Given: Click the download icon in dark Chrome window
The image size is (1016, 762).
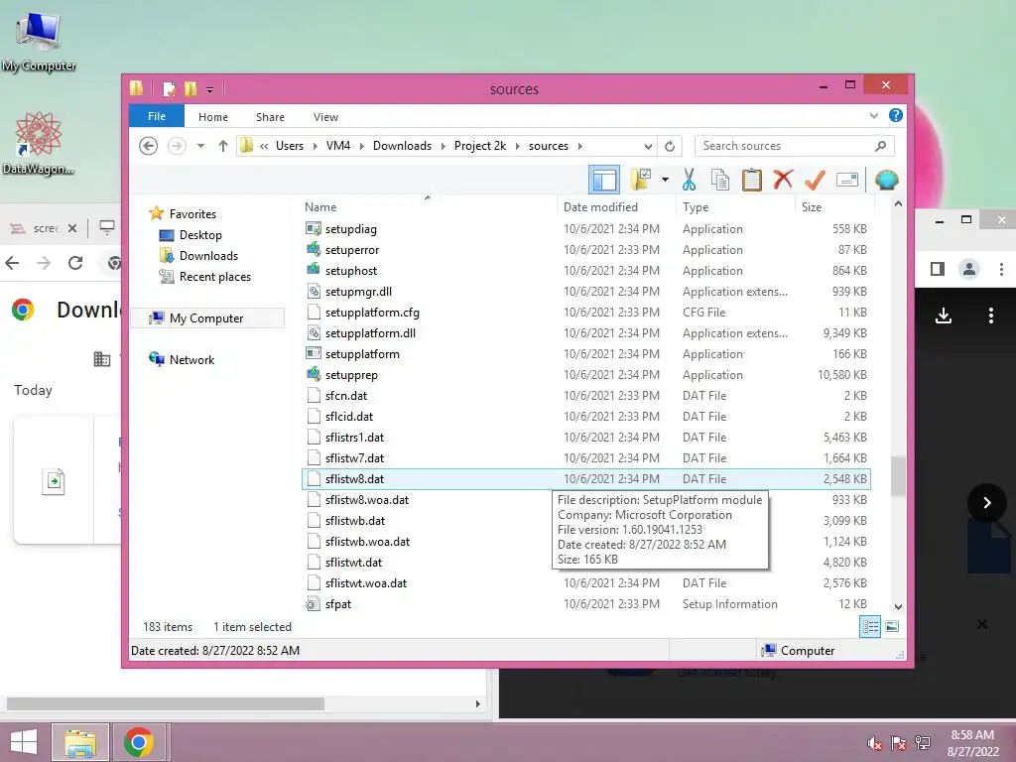Looking at the screenshot, I should point(944,316).
